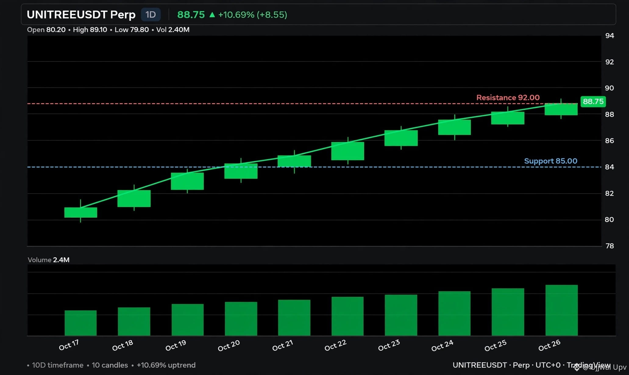
Task: Click the Oct 21 volume bar
Action: point(294,318)
